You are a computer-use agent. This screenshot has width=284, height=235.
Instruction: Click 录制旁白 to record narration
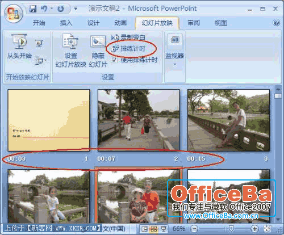(128, 37)
